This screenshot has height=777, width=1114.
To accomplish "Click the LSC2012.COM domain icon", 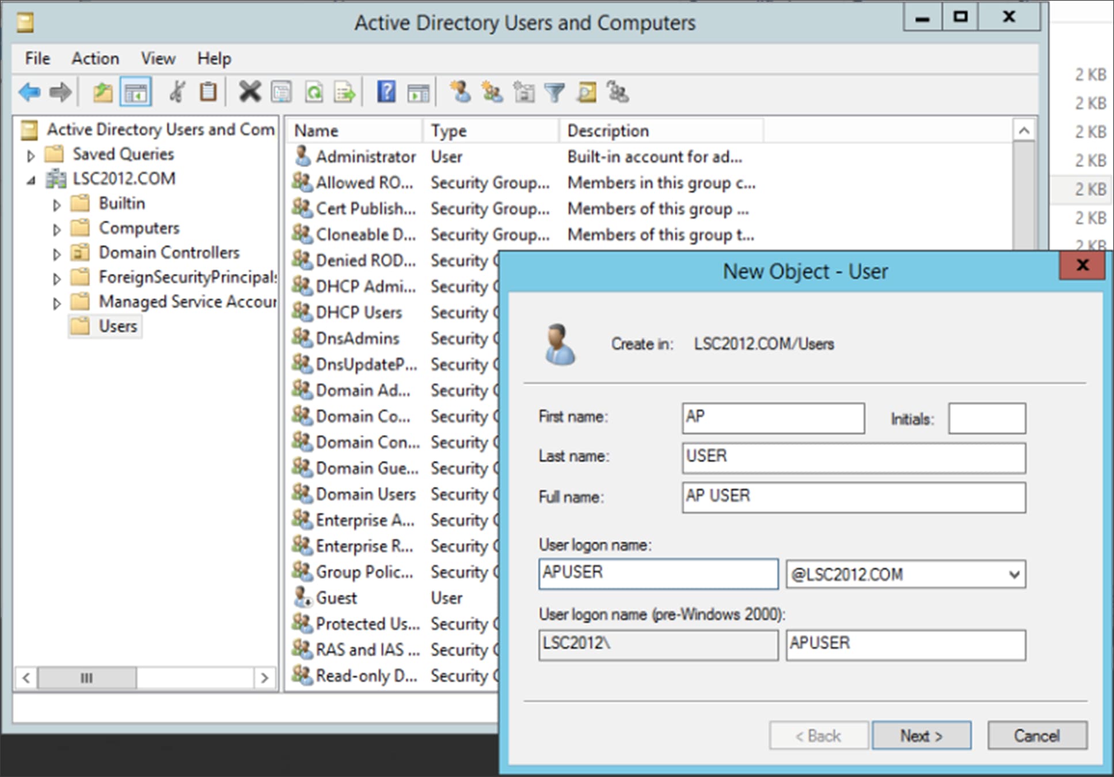I will (x=56, y=178).
